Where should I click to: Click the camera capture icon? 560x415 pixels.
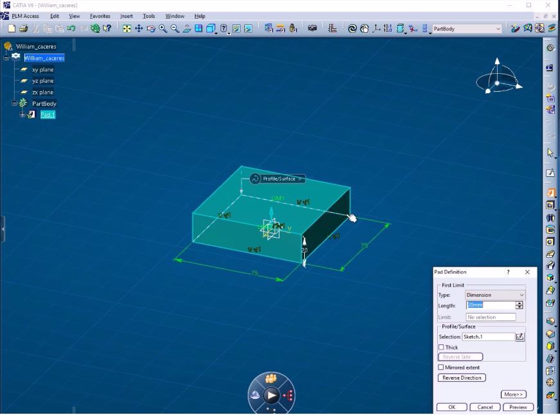coord(312,28)
